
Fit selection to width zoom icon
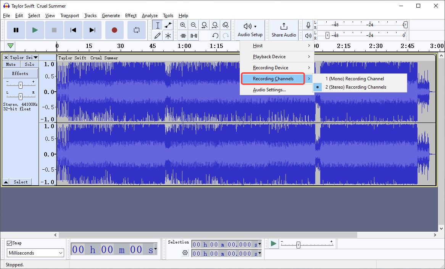(x=204, y=25)
